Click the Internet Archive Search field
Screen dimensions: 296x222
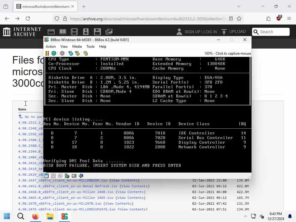coord(271,32)
